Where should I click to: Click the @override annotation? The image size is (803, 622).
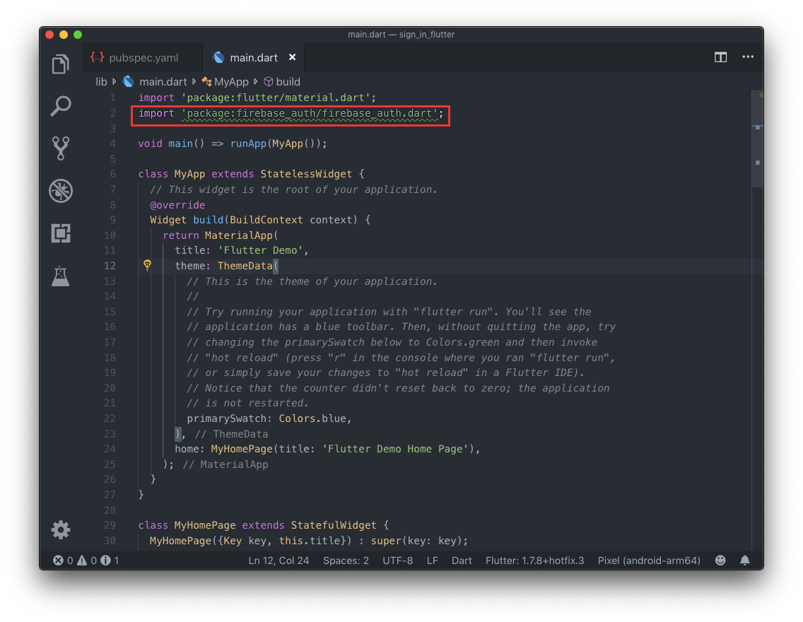177,205
